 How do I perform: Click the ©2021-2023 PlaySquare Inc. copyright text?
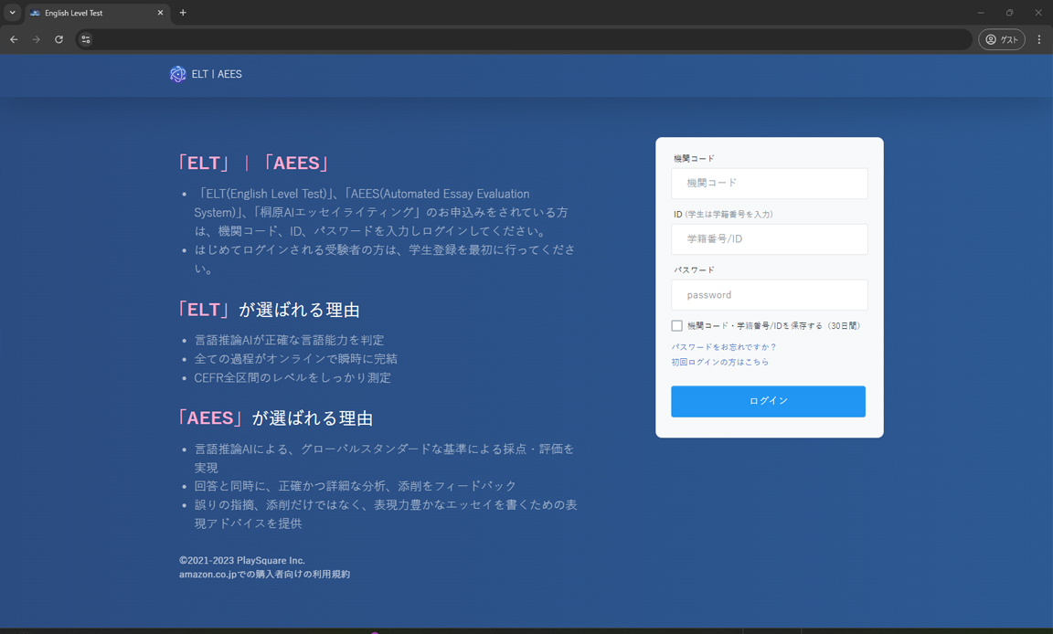[241, 561]
